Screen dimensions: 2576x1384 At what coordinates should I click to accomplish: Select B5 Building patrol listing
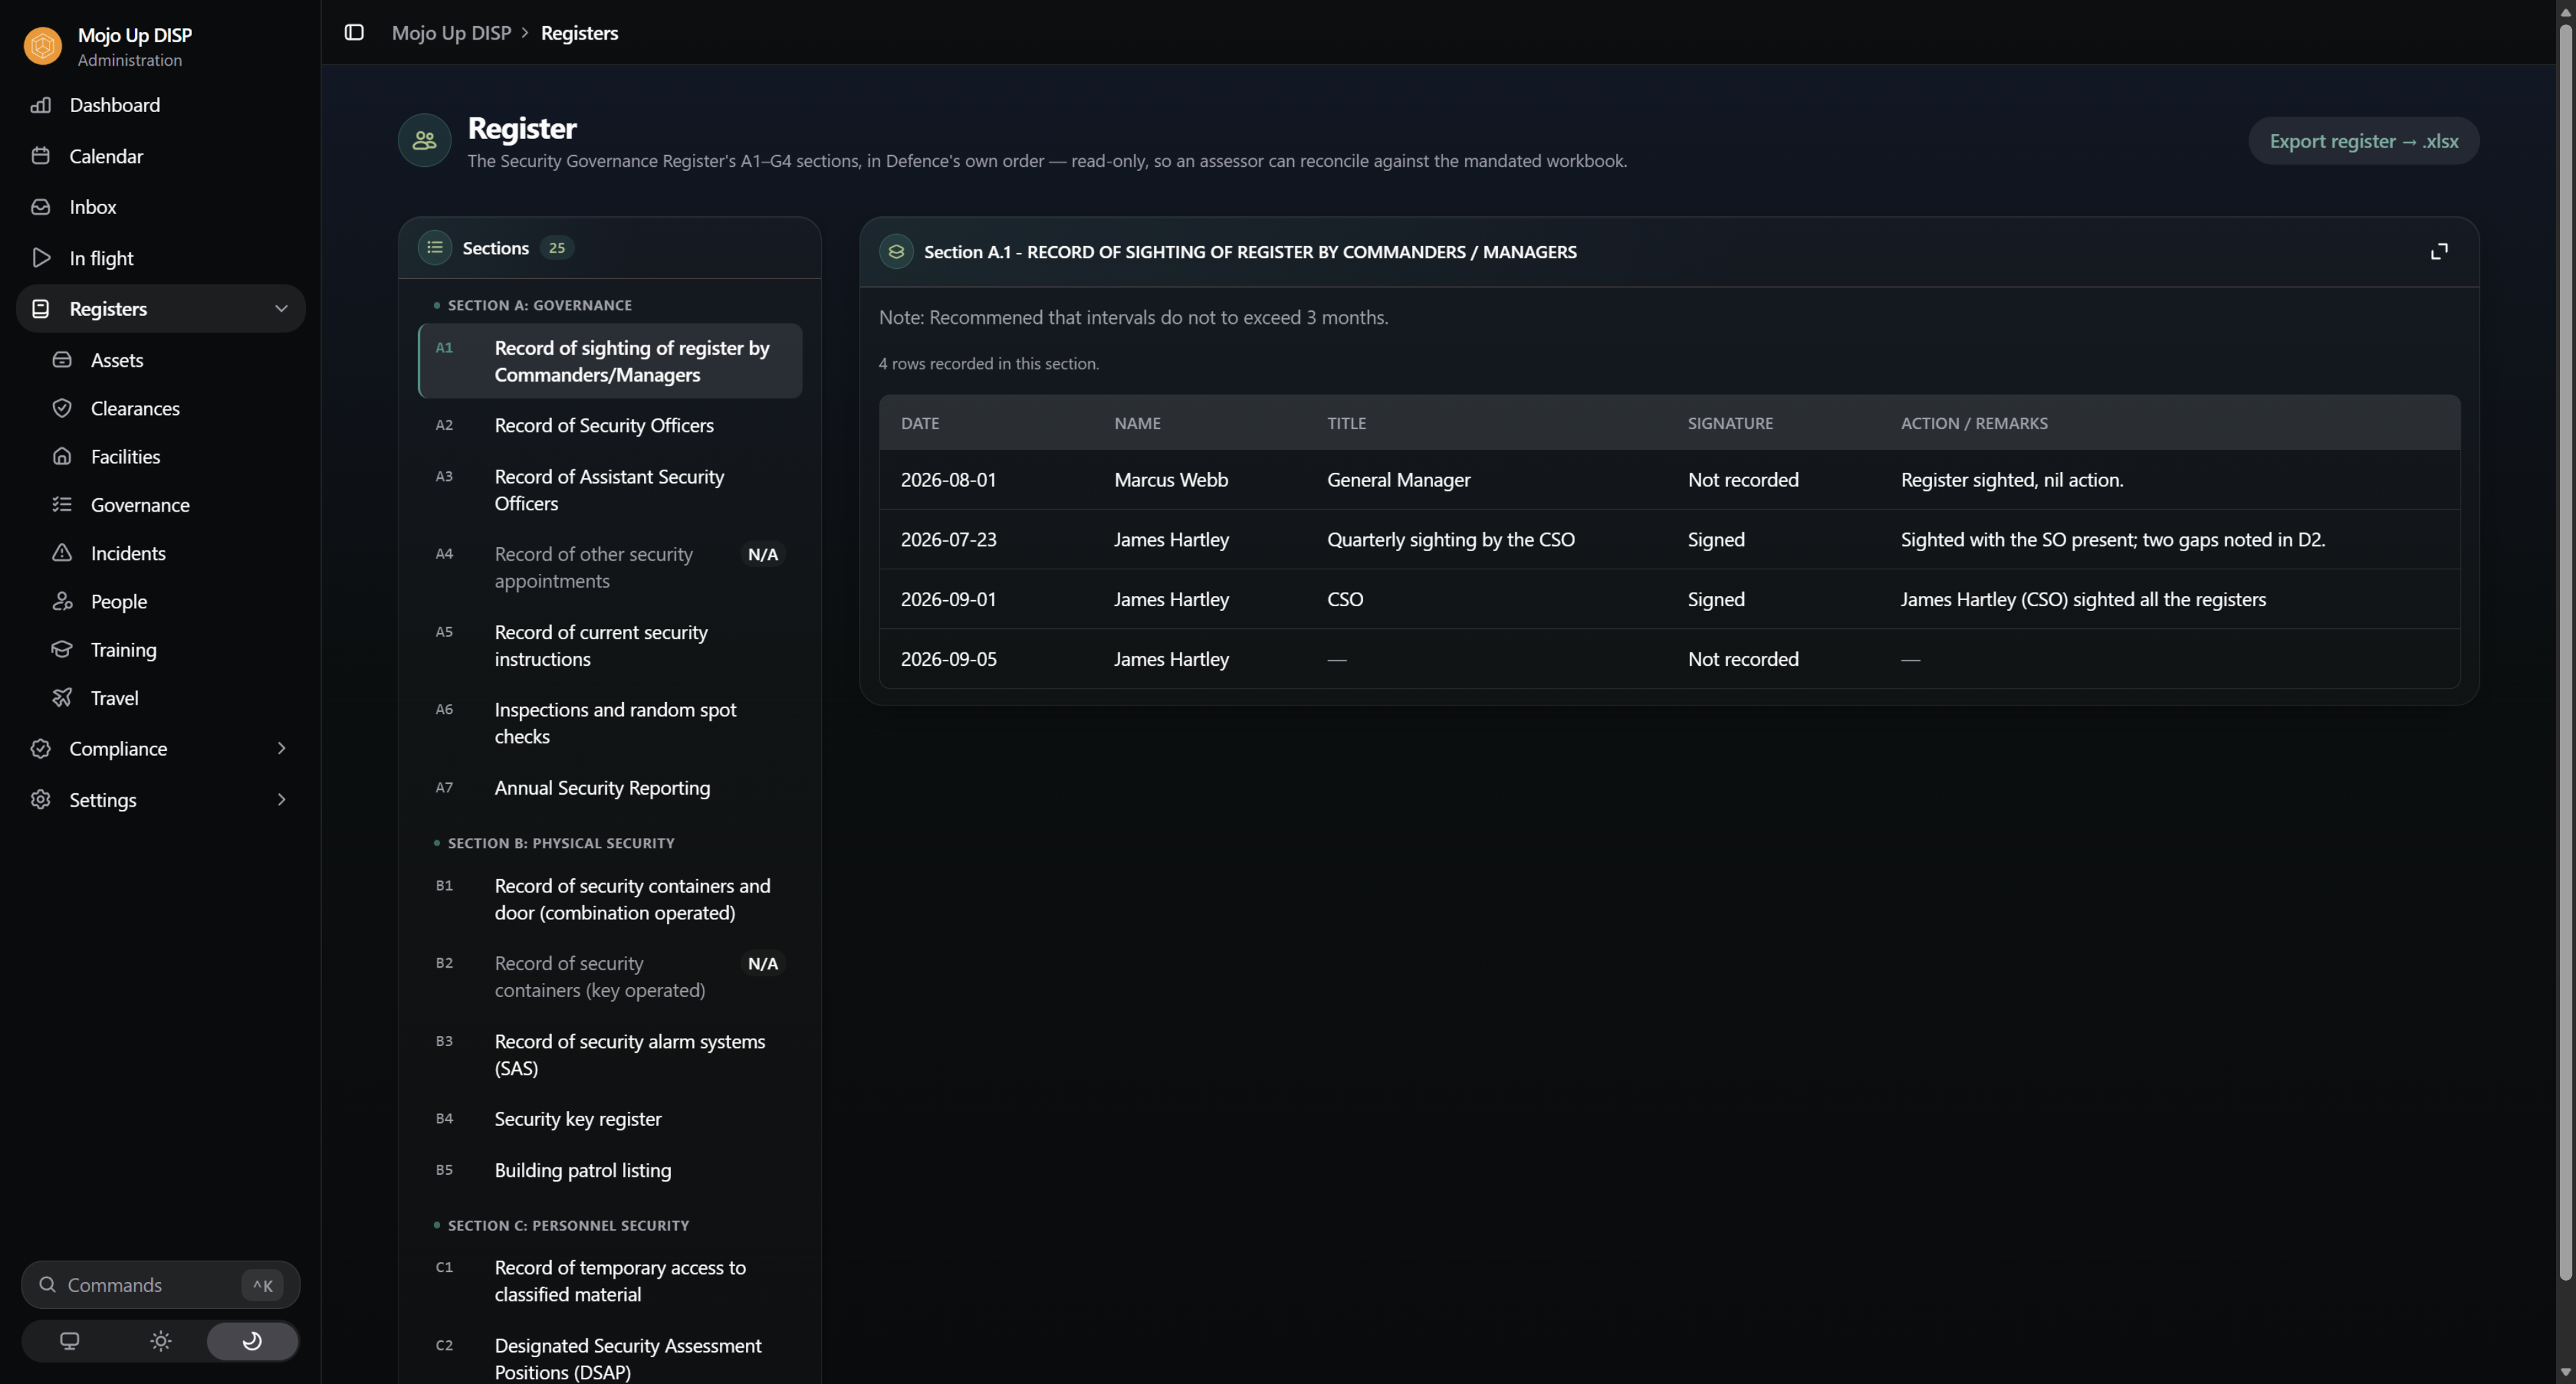pos(610,1170)
